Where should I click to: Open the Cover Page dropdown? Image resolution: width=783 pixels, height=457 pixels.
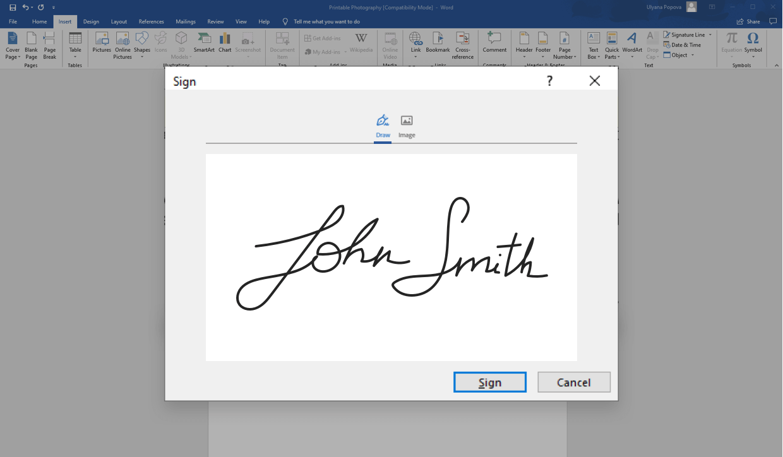(13, 53)
